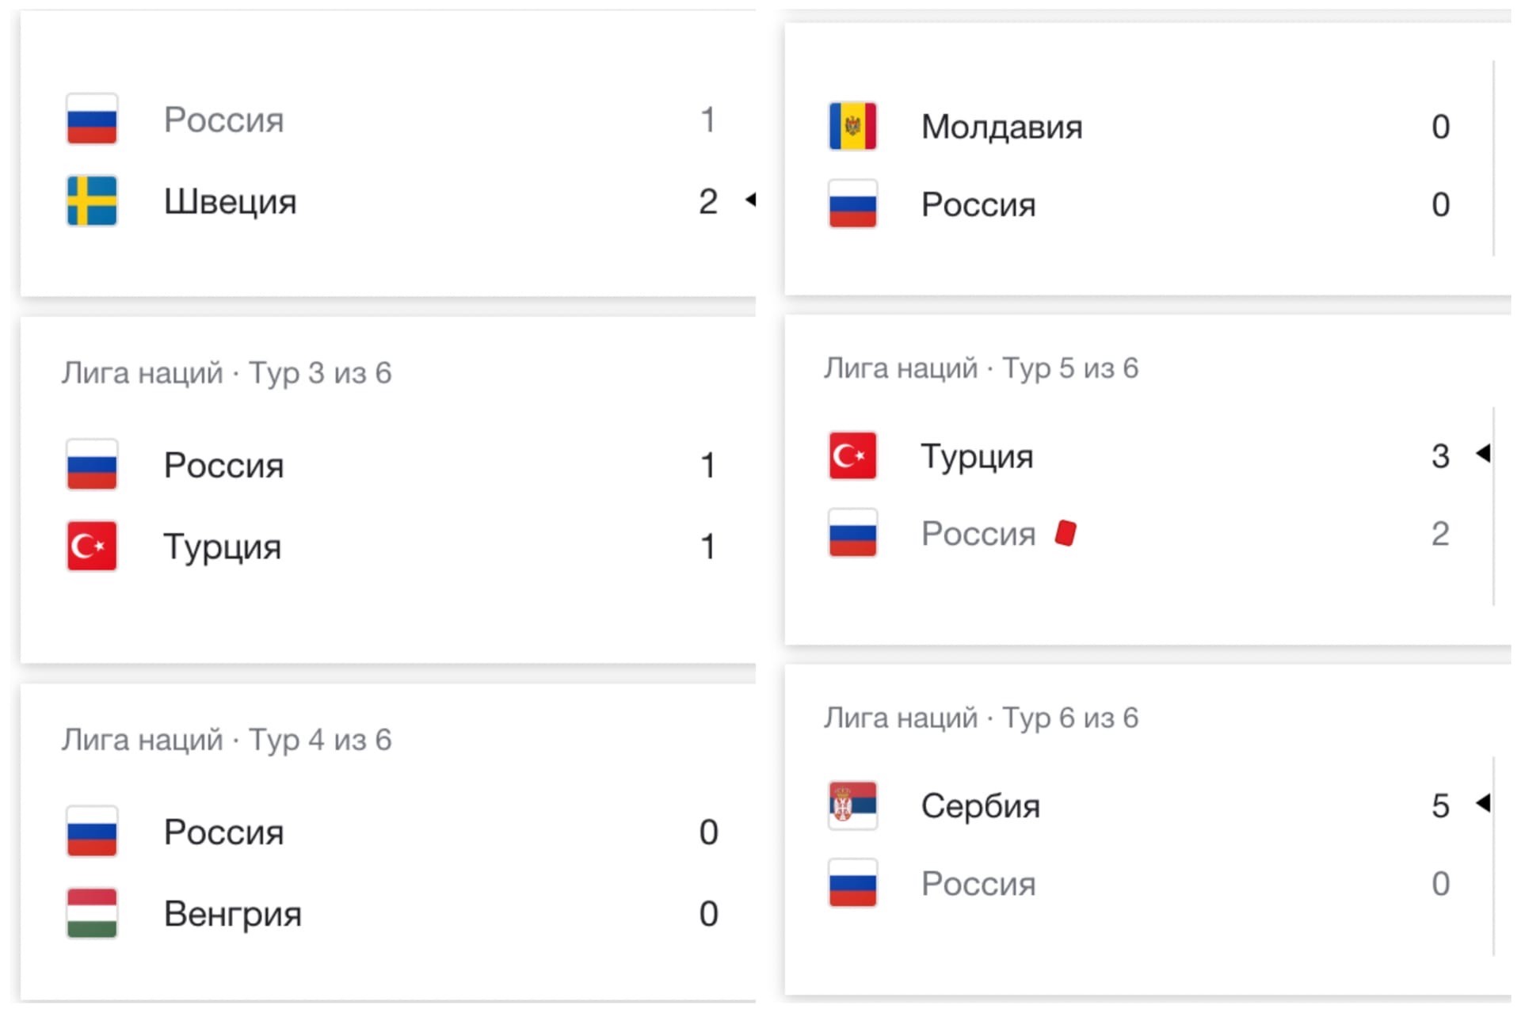
Task: Click Turkey flag in Тур 5 match
Action: coord(852,455)
